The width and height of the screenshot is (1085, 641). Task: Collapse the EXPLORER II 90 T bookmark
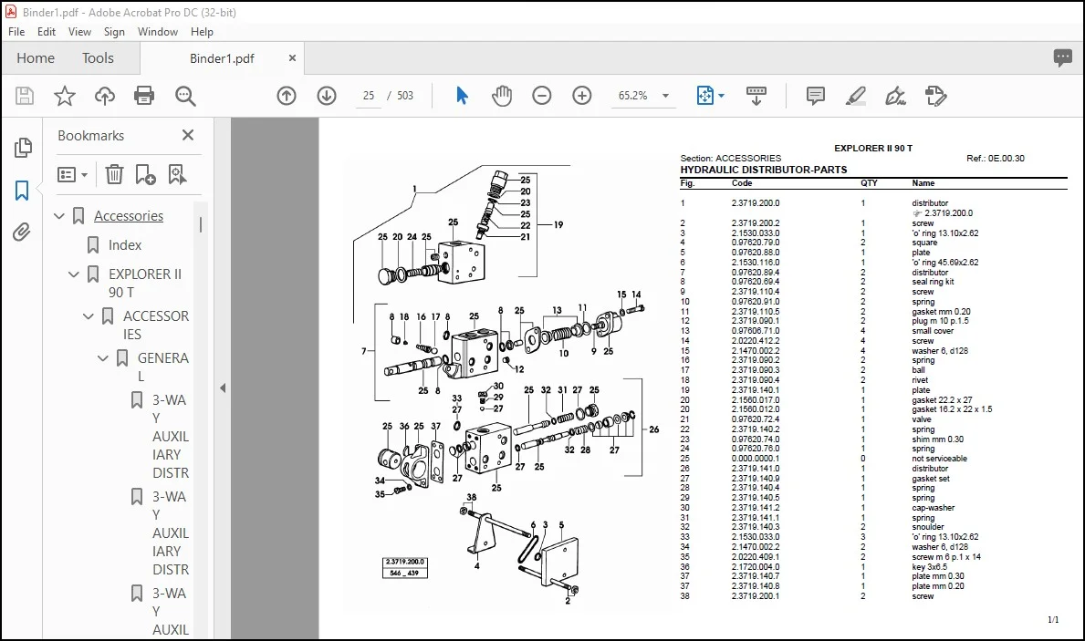coord(74,274)
